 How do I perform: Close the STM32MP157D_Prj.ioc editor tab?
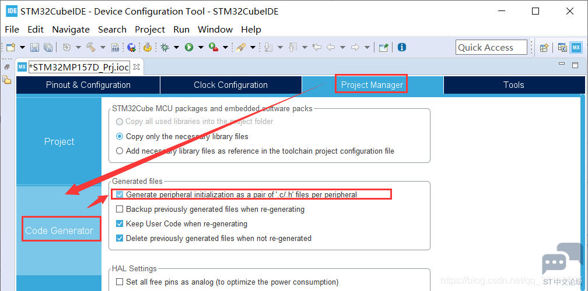click(x=136, y=68)
